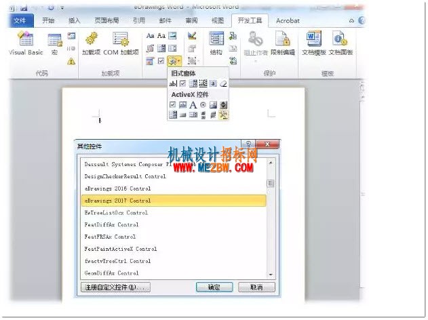This screenshot has width=428, height=320.
Task: Insert legacy text form field (ab|)
Action: [x=173, y=83]
